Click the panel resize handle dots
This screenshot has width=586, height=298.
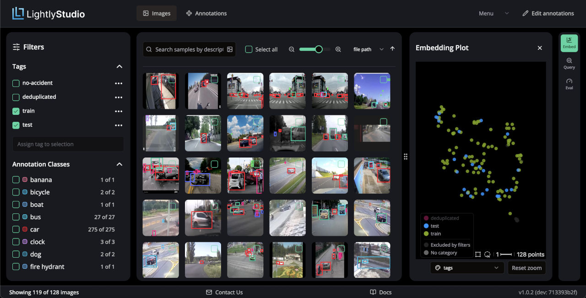[x=406, y=157]
